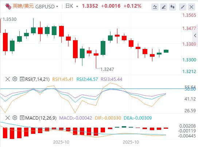This screenshot has height=147, width=198.
Task: Remove the RSI indicator
Action: coord(8,79)
